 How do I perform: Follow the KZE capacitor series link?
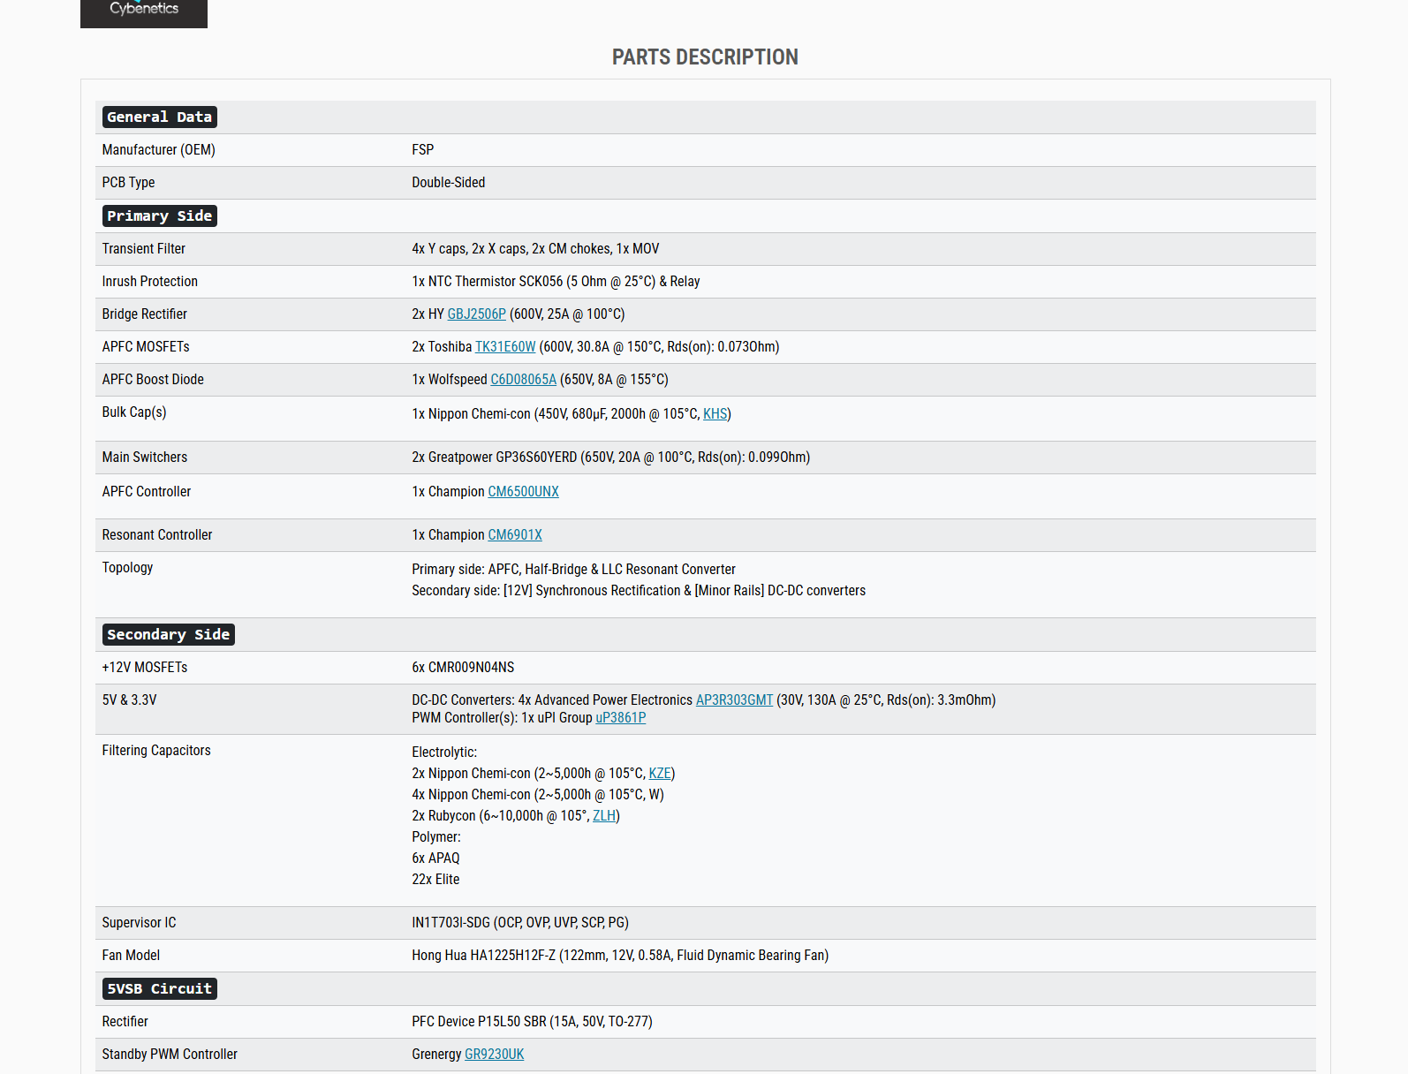pyautogui.click(x=660, y=774)
